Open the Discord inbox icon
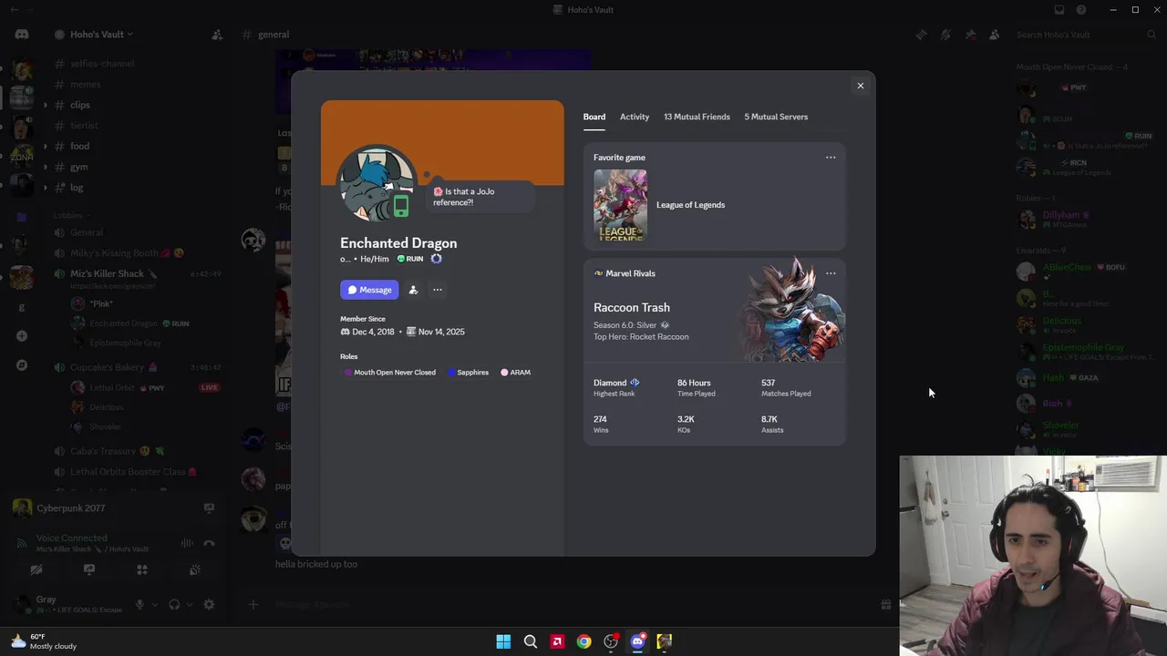 (x=1059, y=10)
